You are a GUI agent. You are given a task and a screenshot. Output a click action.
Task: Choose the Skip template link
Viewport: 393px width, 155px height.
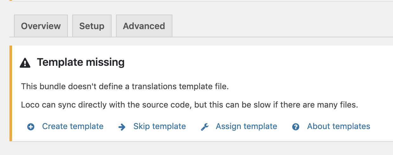point(159,127)
